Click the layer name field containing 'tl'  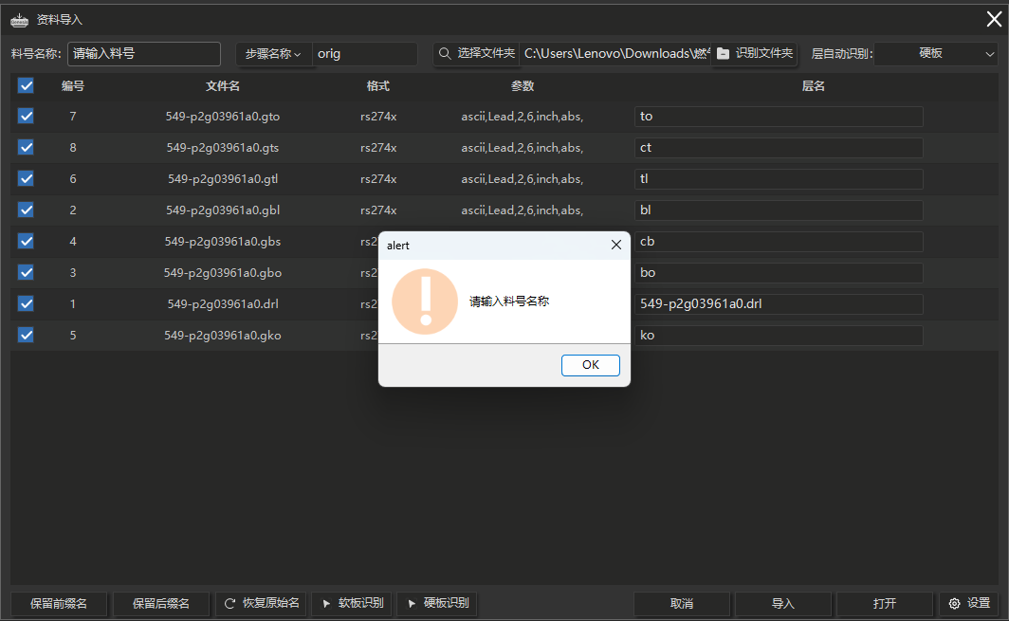tap(778, 179)
